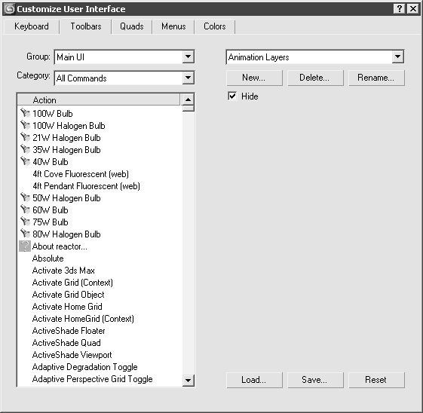Click the icon beside 40W Bulb

(25, 161)
